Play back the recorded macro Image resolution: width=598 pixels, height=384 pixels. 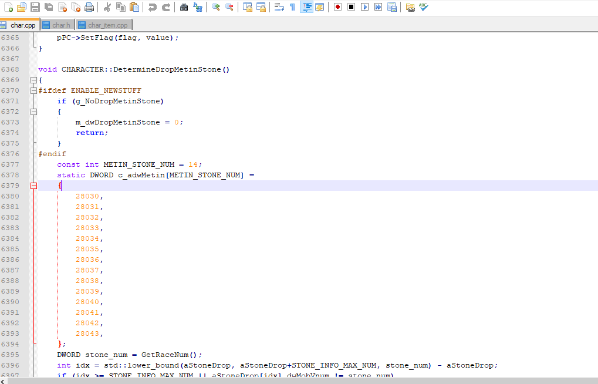364,7
